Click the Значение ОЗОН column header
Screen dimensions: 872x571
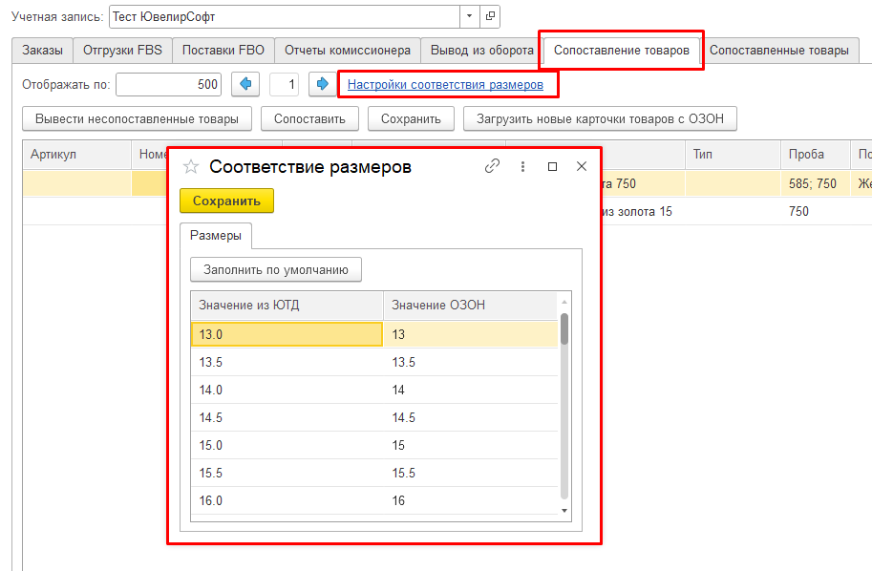471,306
